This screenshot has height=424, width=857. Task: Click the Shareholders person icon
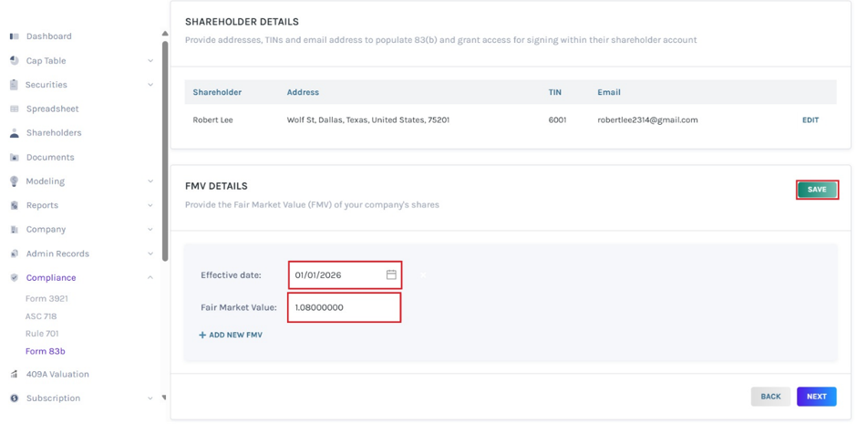click(15, 133)
